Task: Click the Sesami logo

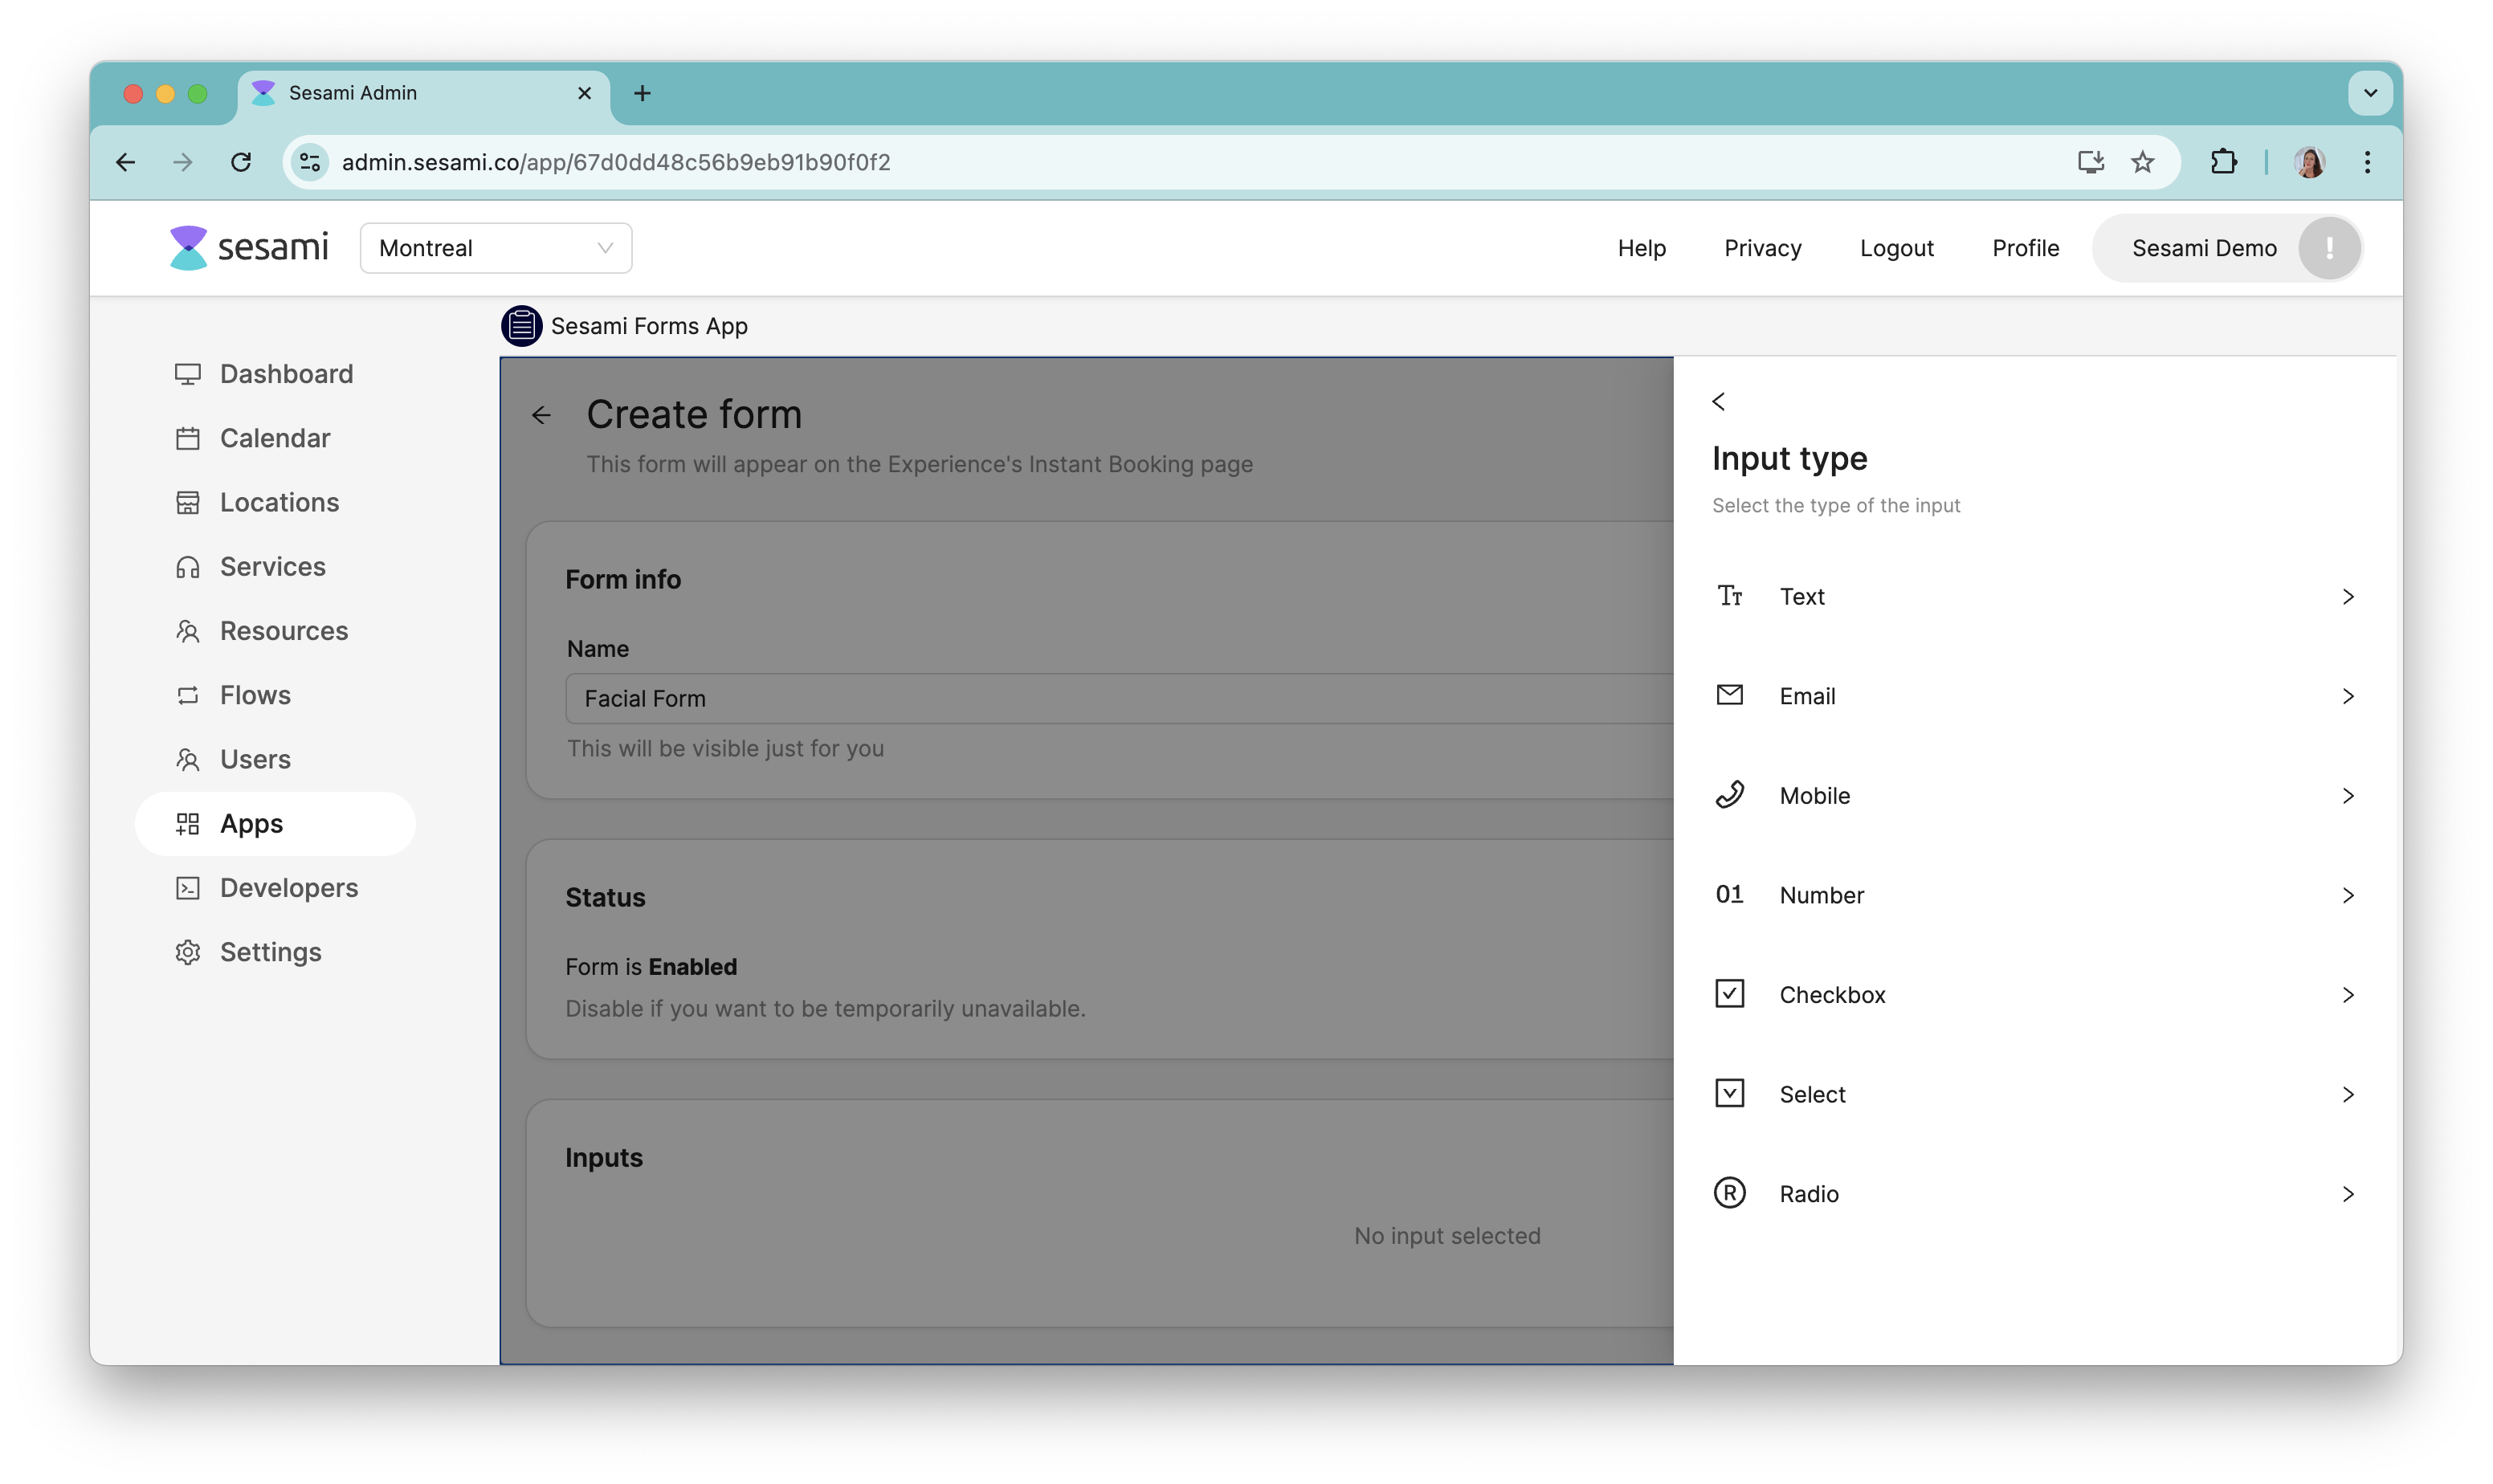Action: (248, 247)
